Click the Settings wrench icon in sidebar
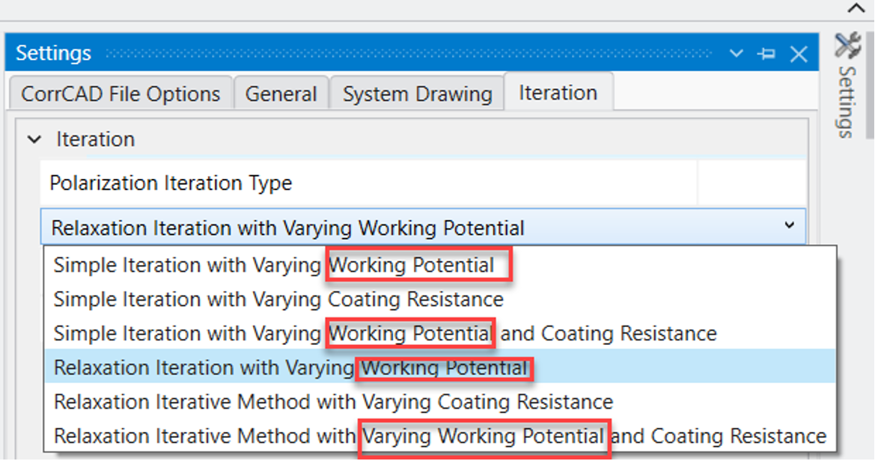Screen dimensions: 875x461 tap(847, 46)
